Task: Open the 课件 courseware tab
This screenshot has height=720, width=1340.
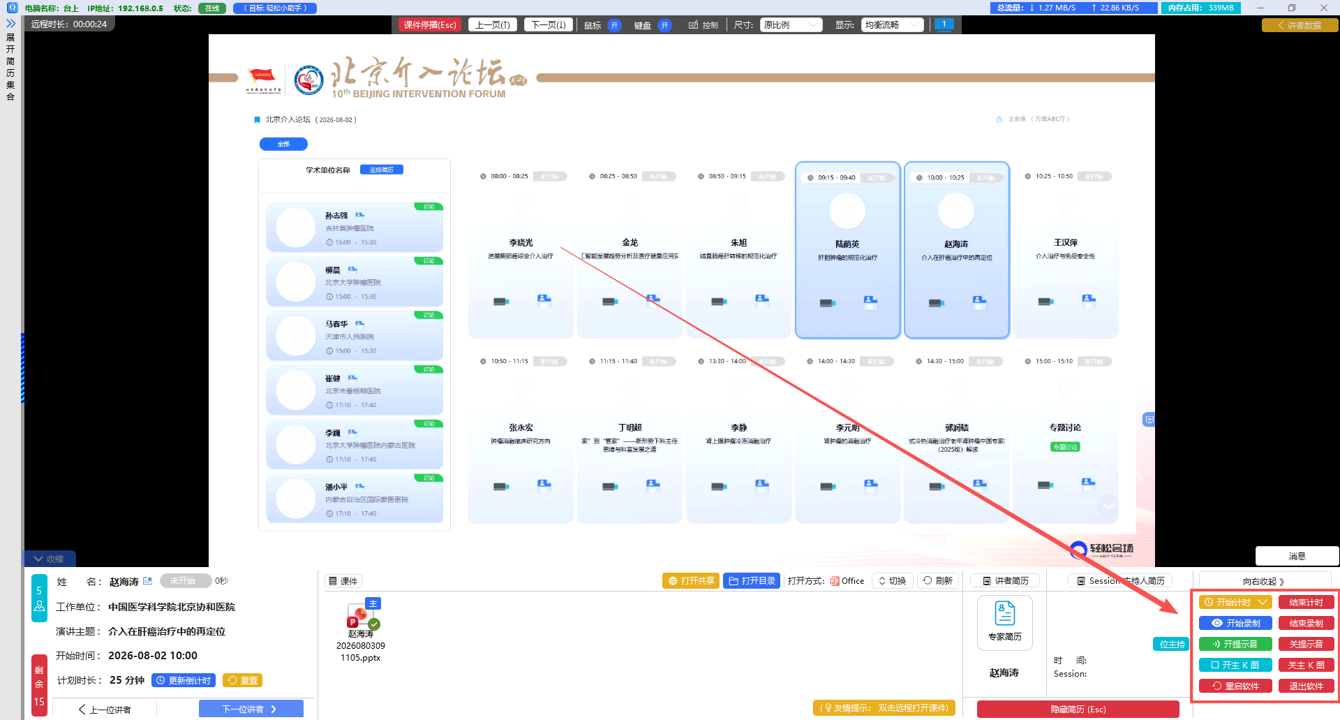Action: pyautogui.click(x=343, y=581)
